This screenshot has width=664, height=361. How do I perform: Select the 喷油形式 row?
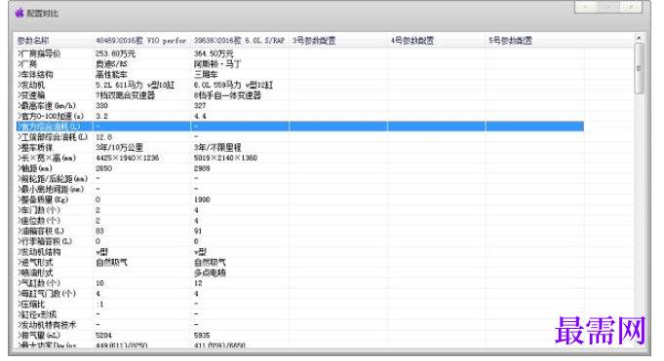[299, 272]
